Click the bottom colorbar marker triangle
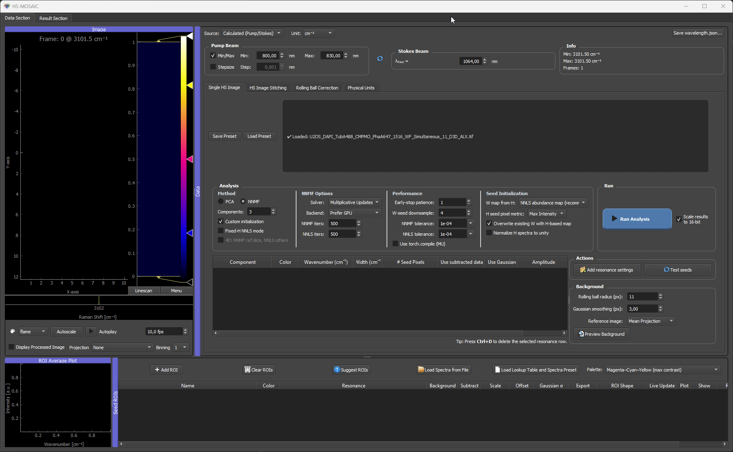The height and width of the screenshot is (452, 733). point(190,282)
